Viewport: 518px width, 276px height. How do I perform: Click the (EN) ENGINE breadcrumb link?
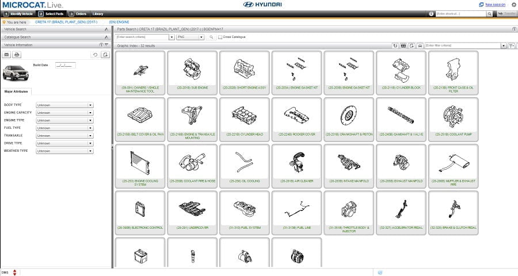tap(119, 22)
